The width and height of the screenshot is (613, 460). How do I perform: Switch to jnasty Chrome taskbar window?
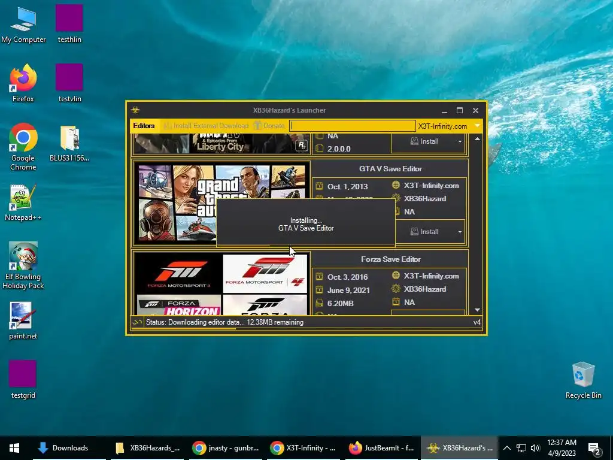[226, 448]
